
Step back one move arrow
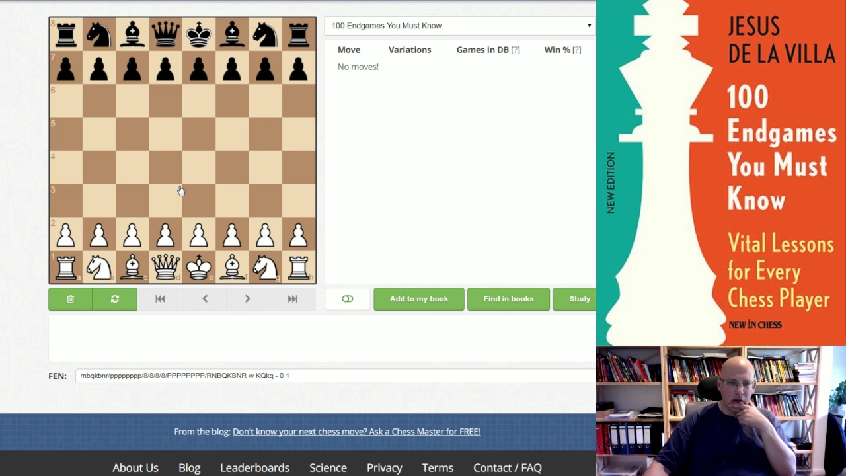(x=205, y=299)
